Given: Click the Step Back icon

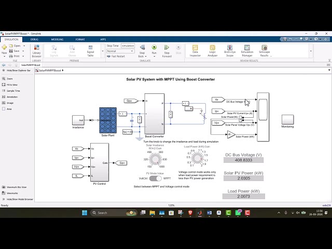Looking at the screenshot, I should [142, 47].
